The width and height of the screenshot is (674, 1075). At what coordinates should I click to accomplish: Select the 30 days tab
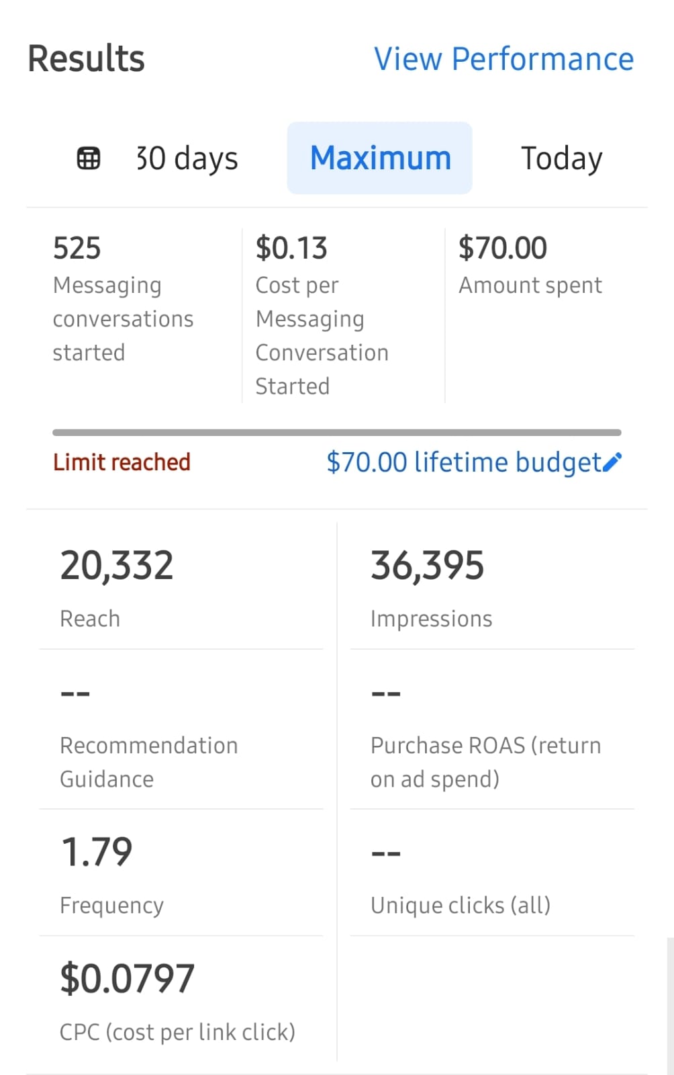(187, 159)
